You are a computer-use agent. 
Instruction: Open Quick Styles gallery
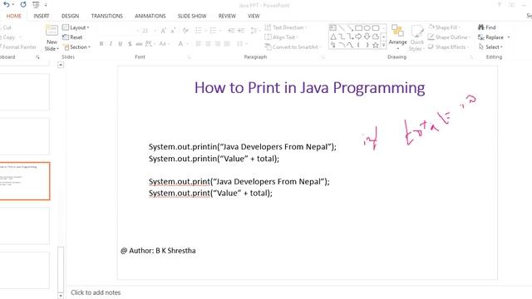click(x=416, y=38)
